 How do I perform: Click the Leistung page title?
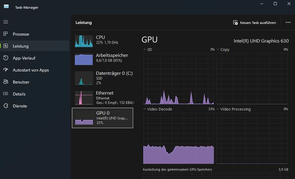click(x=84, y=22)
